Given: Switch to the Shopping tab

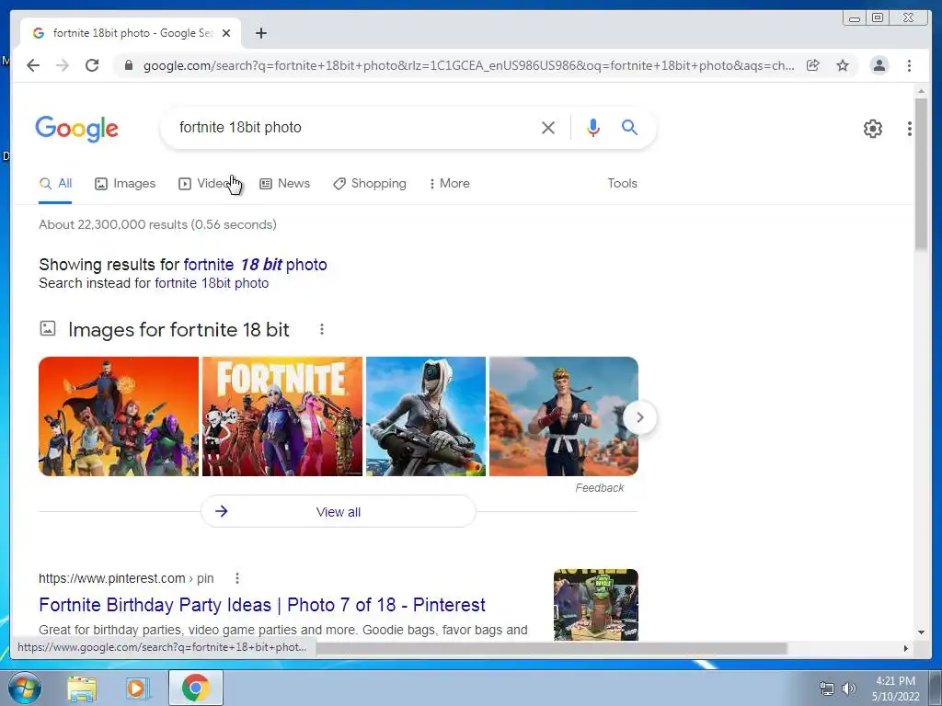Looking at the screenshot, I should point(370,184).
